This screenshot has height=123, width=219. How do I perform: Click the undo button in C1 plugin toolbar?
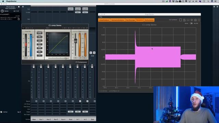[27, 28]
